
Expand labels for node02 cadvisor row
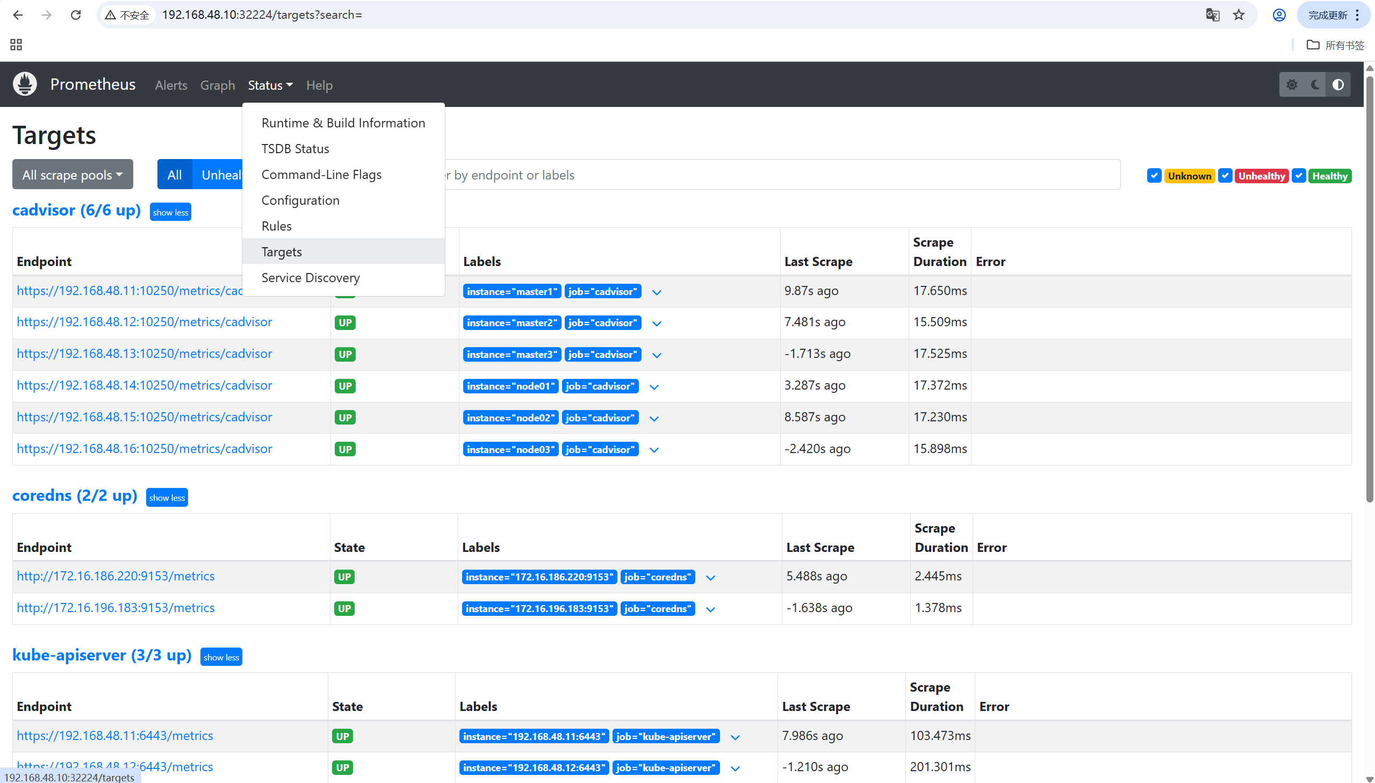pos(653,419)
